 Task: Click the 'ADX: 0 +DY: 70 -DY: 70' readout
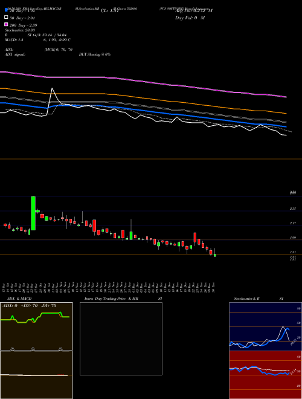[x=29, y=306]
